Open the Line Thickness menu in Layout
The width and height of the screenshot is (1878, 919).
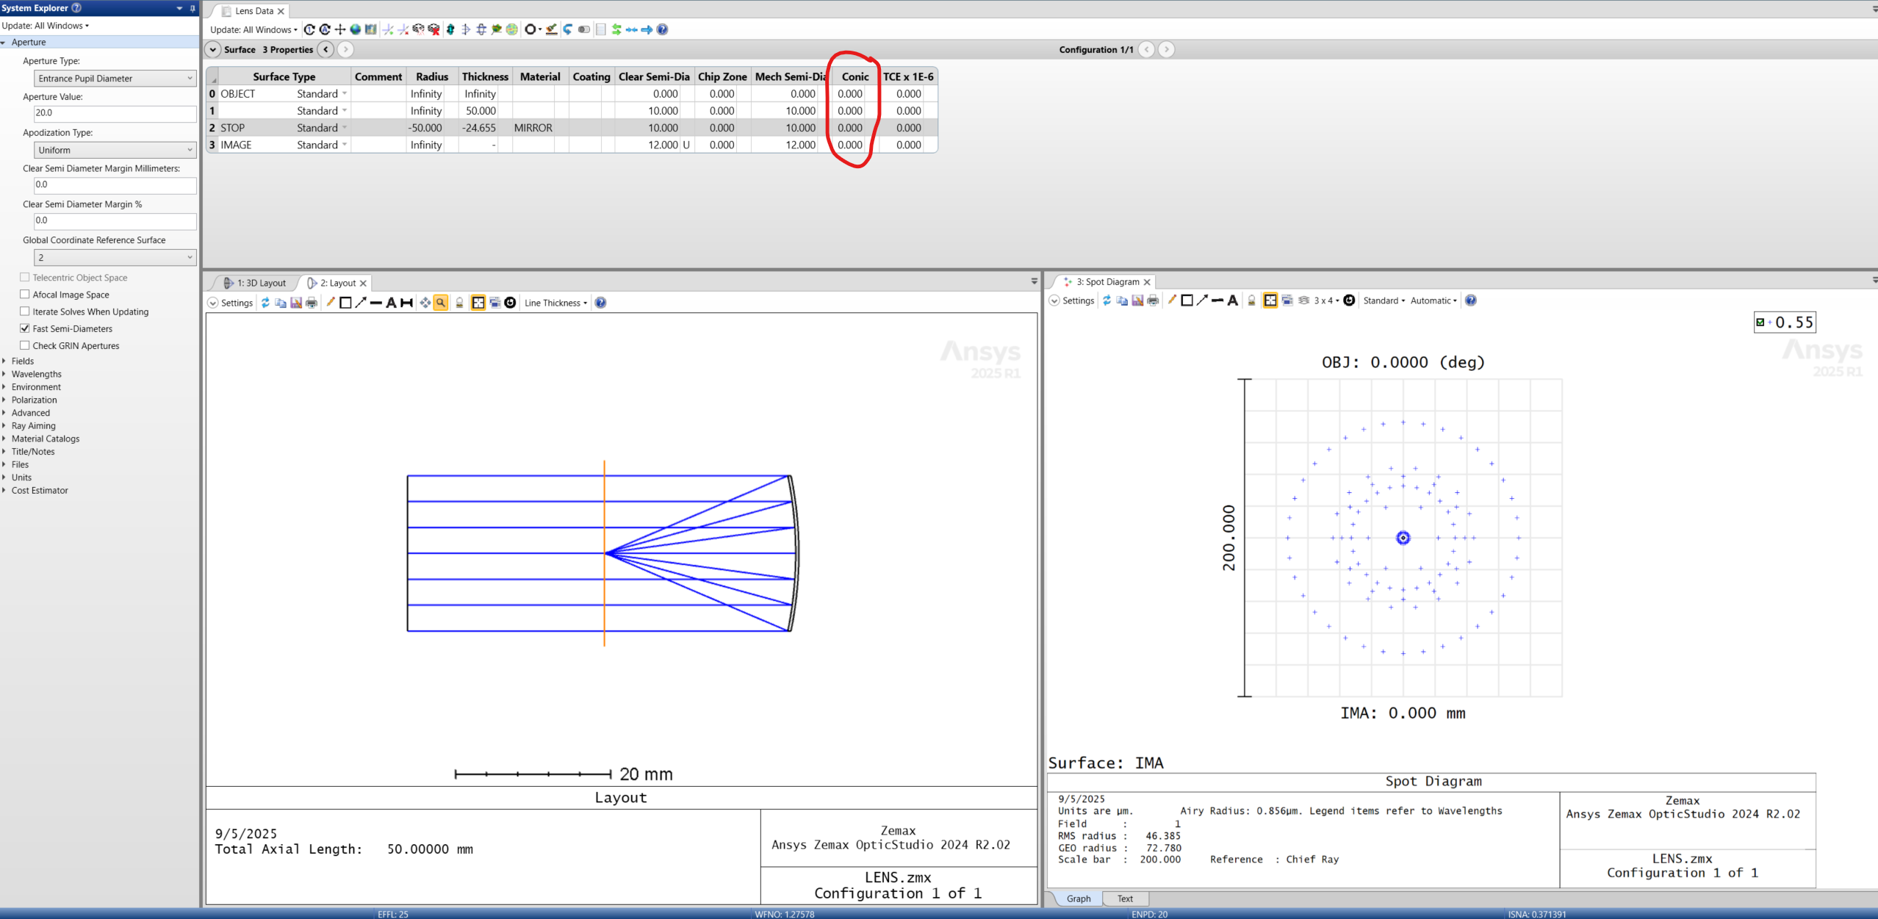[x=555, y=302]
